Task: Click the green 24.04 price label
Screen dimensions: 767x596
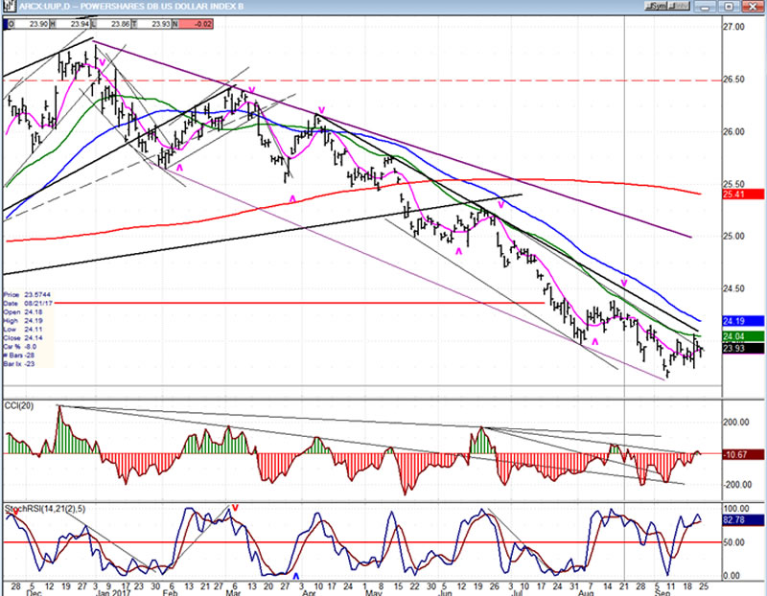Action: (x=744, y=336)
